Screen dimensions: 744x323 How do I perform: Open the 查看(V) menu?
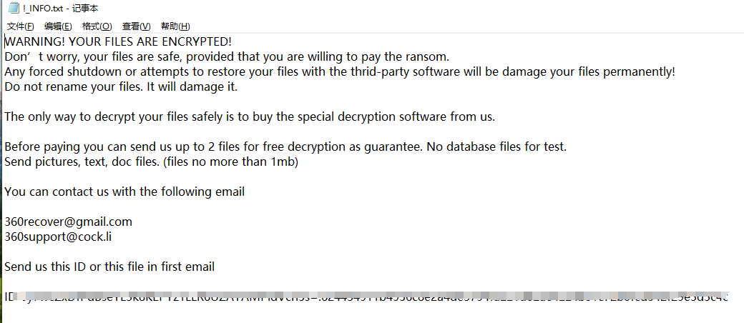[x=136, y=26]
